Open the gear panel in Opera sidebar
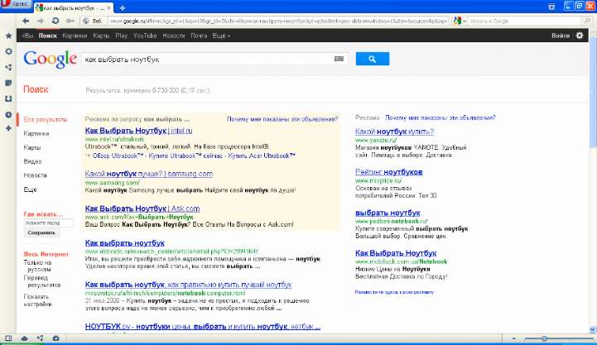The image size is (597, 345). (x=8, y=51)
